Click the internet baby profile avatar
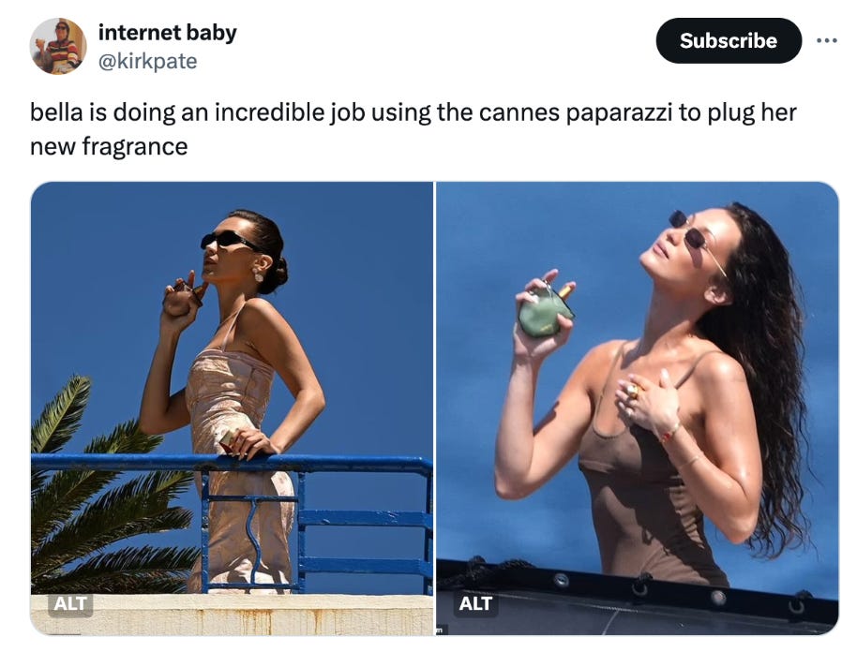This screenshot has width=857, height=652. 58,46
